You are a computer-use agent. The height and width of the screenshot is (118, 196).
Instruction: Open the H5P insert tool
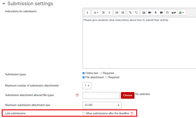(x=174, y=13)
